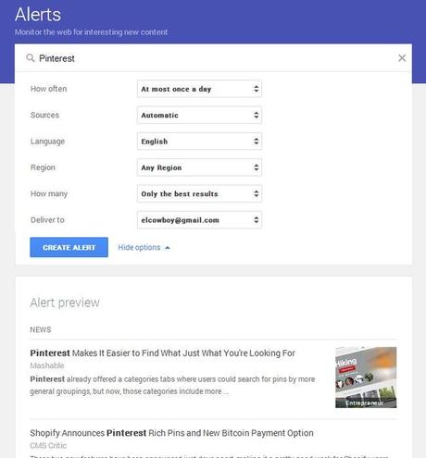Click the How many label
Viewport: 426px width, 458px height.
(49, 193)
